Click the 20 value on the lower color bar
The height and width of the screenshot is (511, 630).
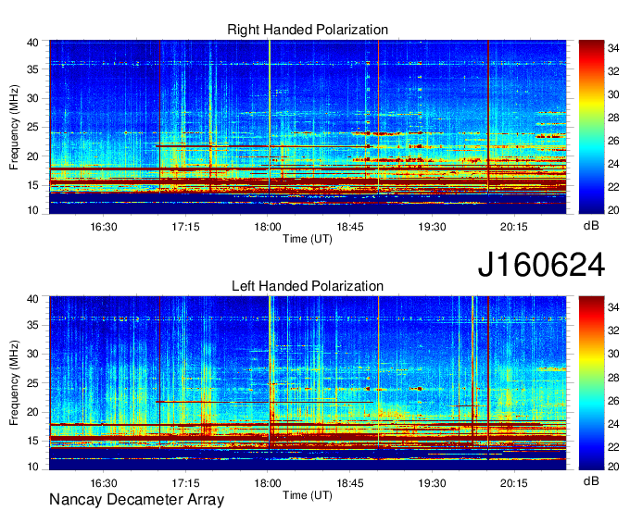[x=613, y=467]
